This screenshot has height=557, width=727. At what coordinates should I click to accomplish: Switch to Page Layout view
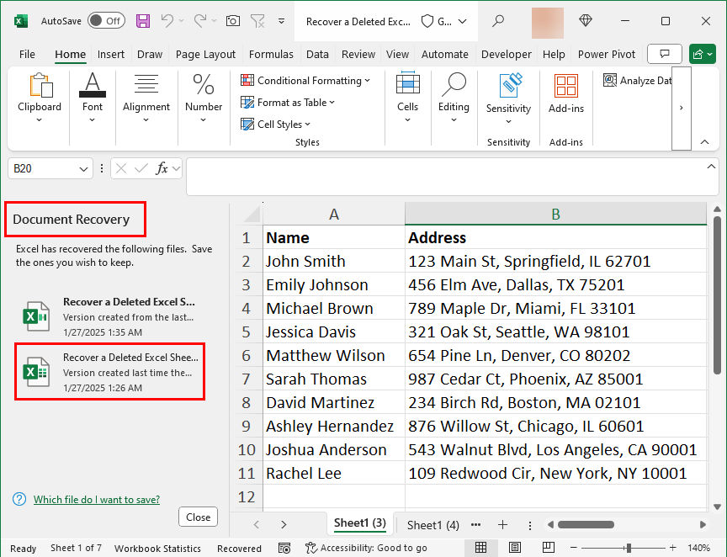(515, 548)
